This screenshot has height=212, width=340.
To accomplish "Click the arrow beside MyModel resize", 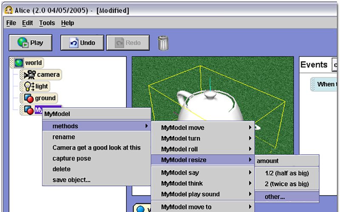I will click(250, 160).
